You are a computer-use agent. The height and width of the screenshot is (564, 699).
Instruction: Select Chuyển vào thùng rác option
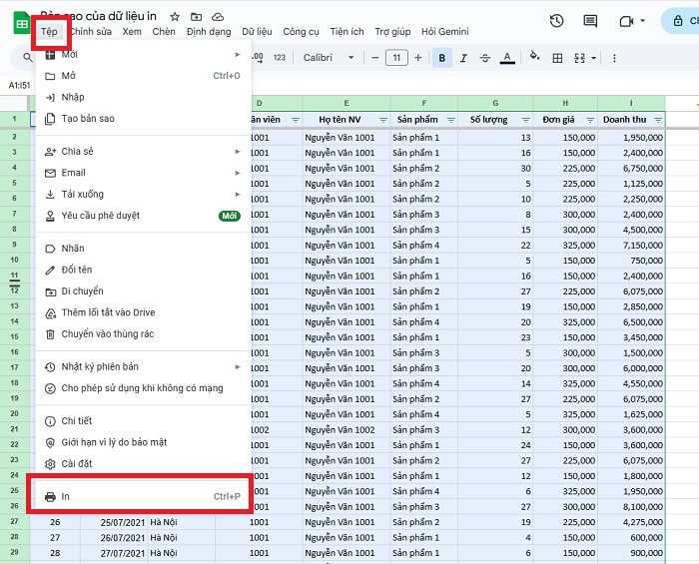108,334
